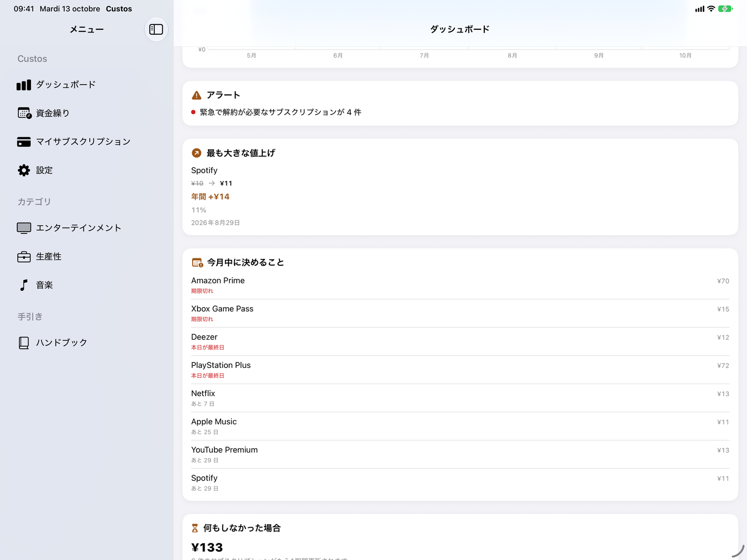The width and height of the screenshot is (747, 560).
Task: Click the 音楽 note icon
Action: click(x=24, y=285)
